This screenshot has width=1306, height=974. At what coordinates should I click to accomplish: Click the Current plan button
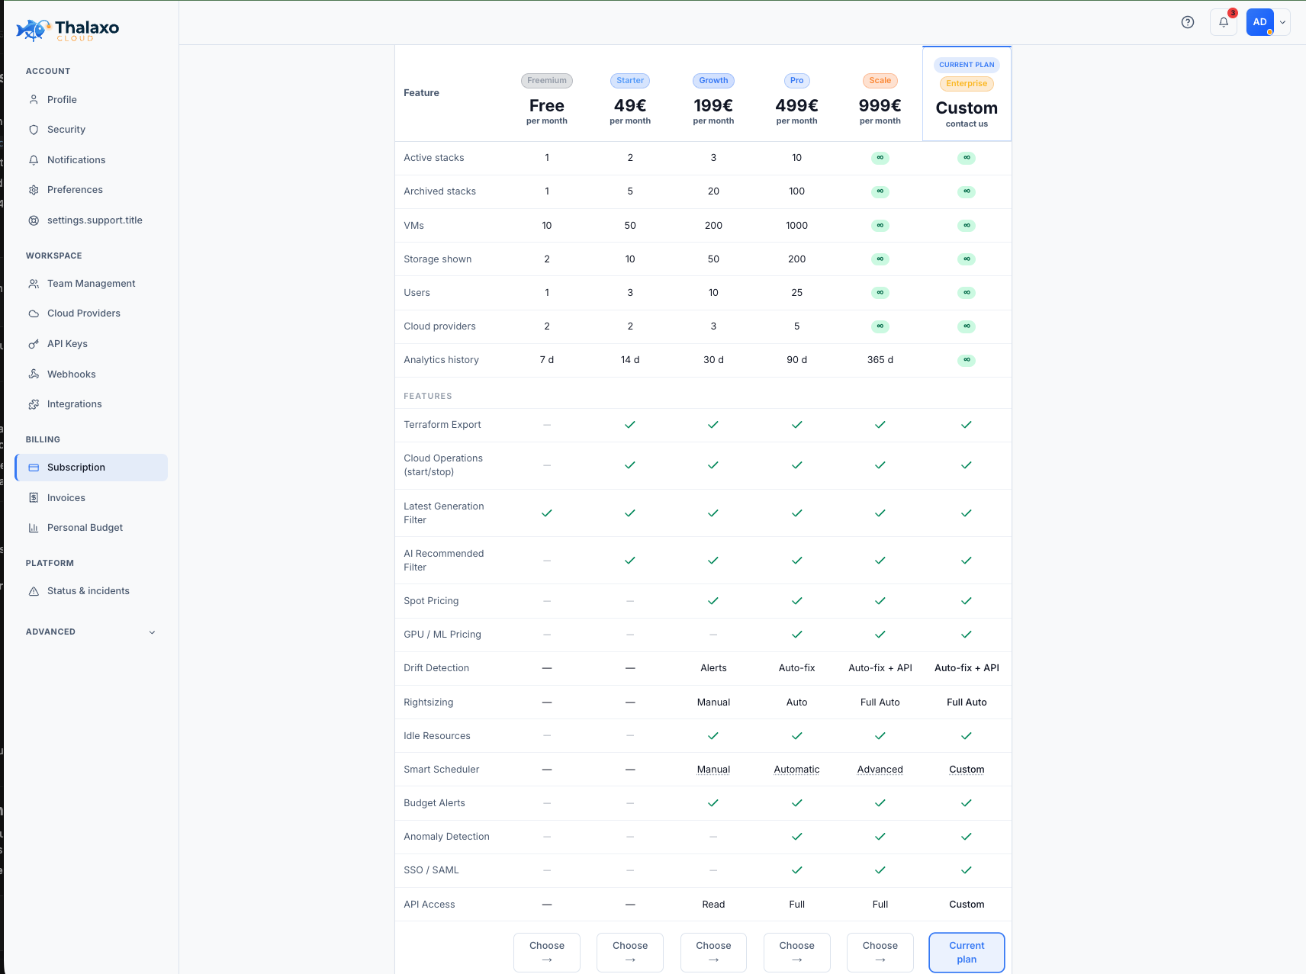[x=967, y=953]
